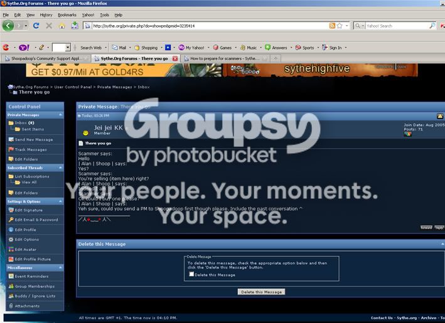Open the History menu
The height and width of the screenshot is (323, 445).
46,15
